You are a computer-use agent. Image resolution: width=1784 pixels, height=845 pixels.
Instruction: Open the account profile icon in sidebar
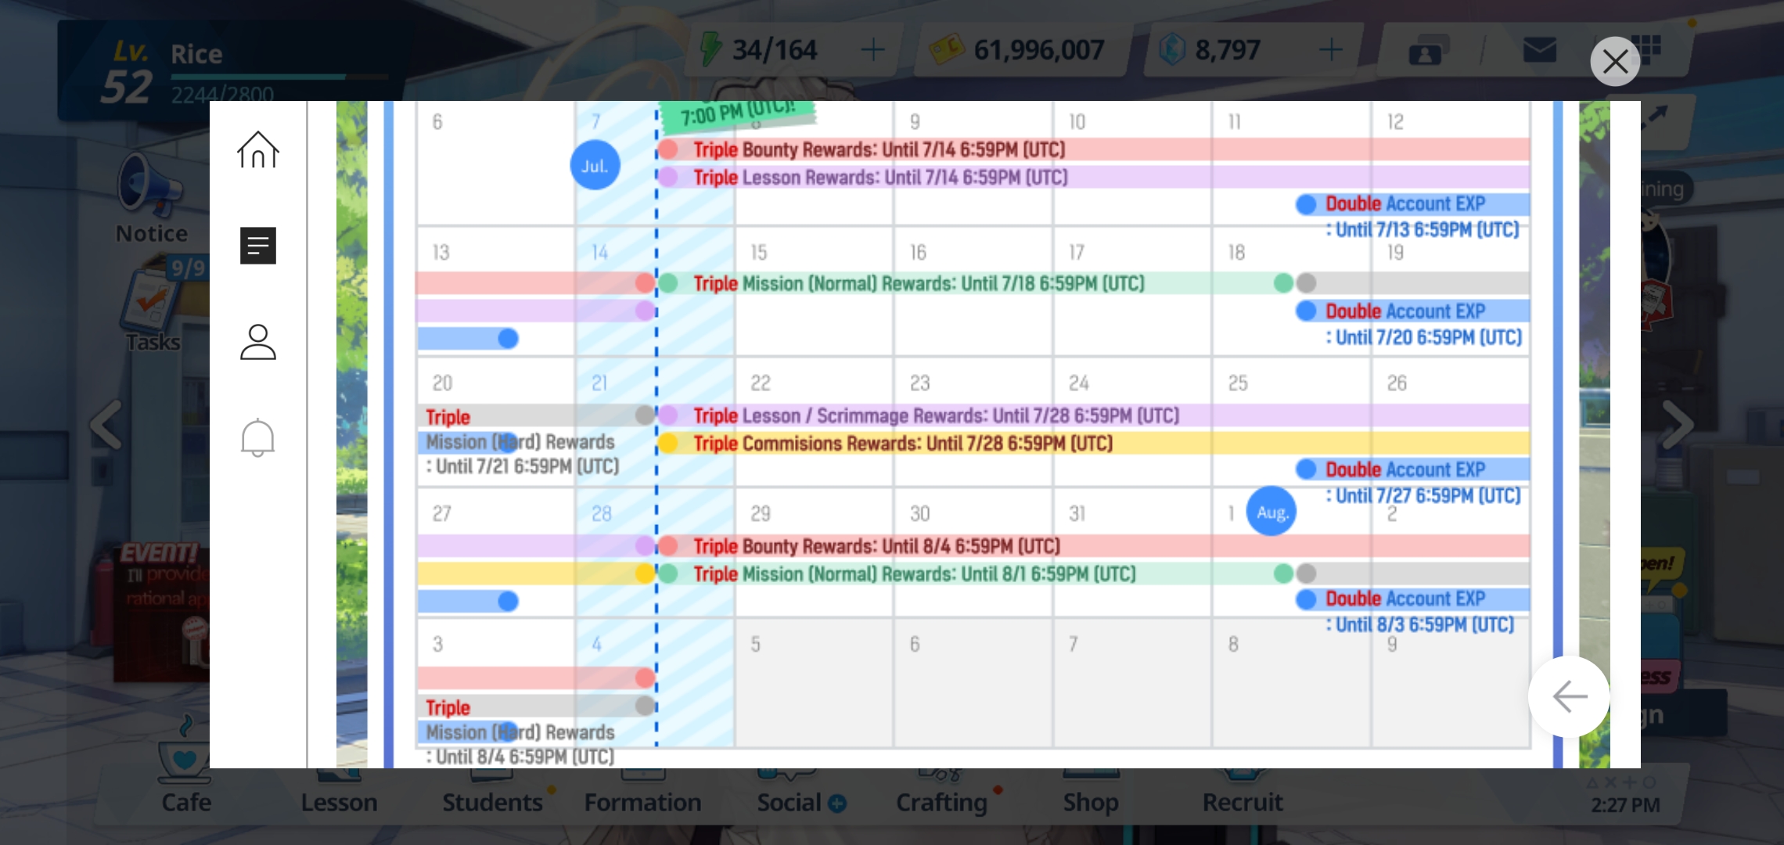click(x=258, y=342)
